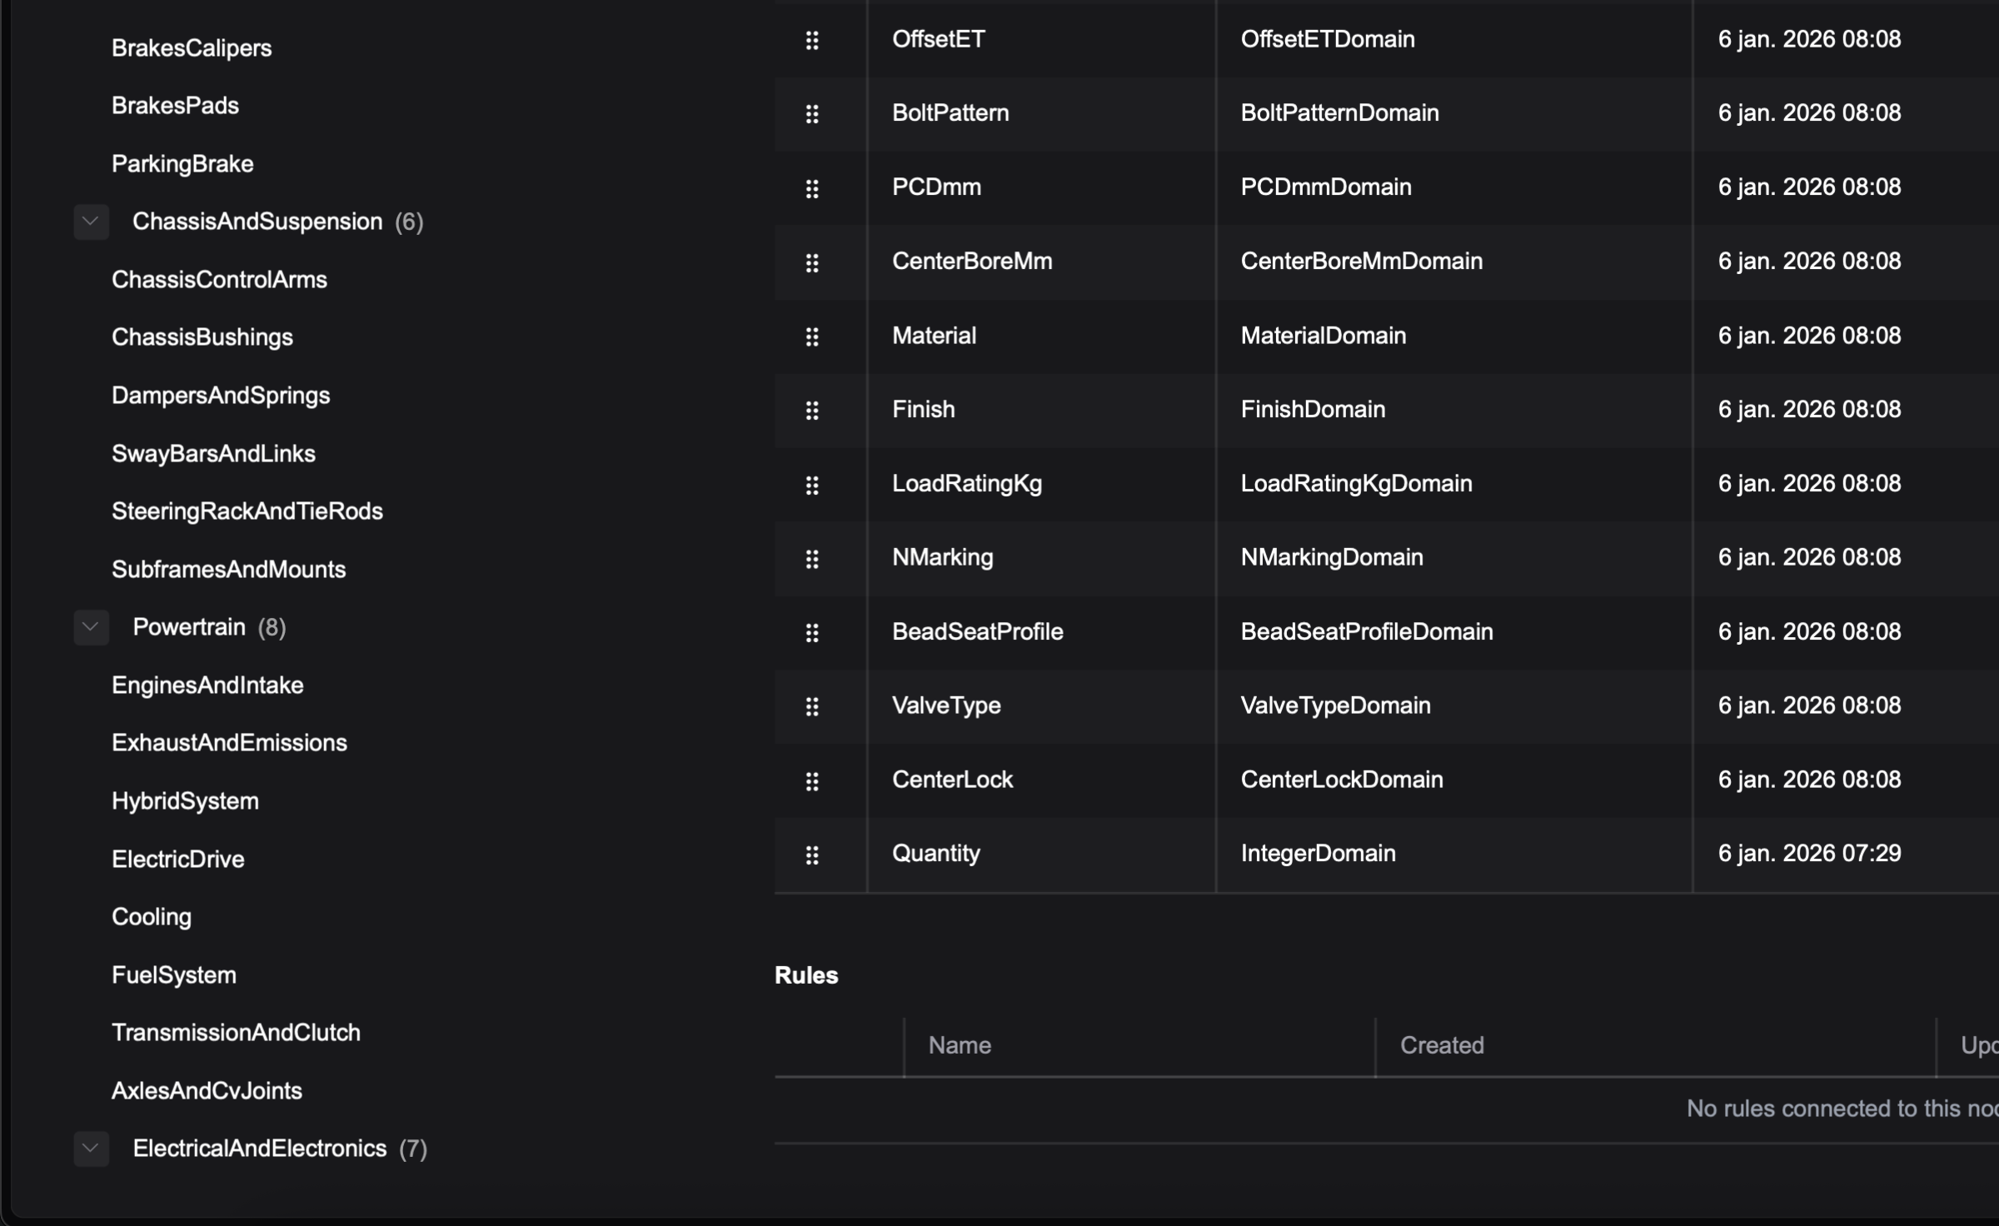The height and width of the screenshot is (1226, 1999).
Task: Click the SteeringRackAndTieRods node
Action: click(x=247, y=511)
